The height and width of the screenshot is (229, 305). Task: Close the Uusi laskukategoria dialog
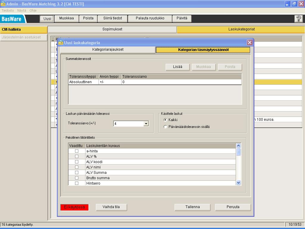pyautogui.click(x=250, y=42)
